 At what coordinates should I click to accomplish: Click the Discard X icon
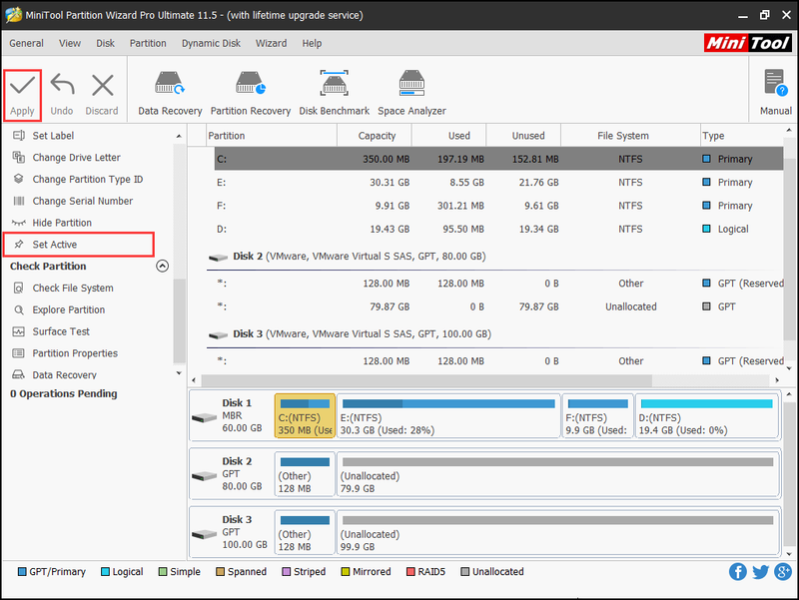pyautogui.click(x=102, y=85)
